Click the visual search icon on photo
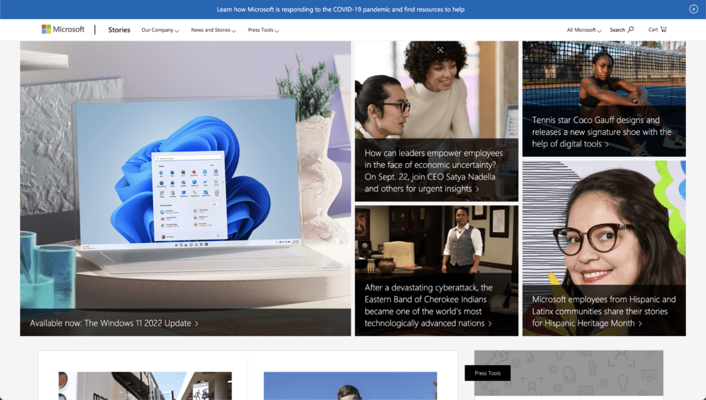This screenshot has height=400, width=706. [441, 50]
